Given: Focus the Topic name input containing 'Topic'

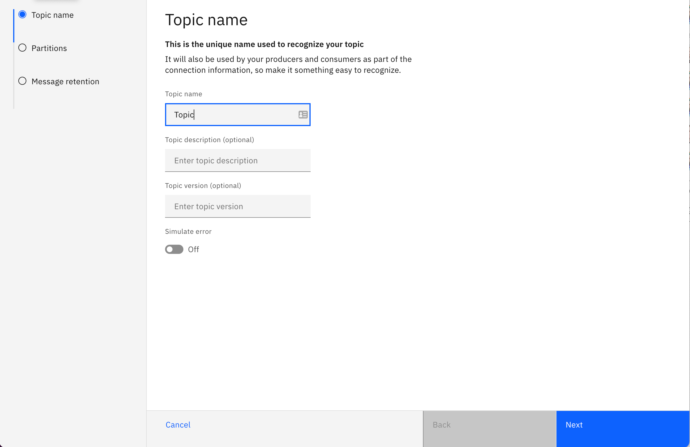Looking at the screenshot, I should click(232, 115).
